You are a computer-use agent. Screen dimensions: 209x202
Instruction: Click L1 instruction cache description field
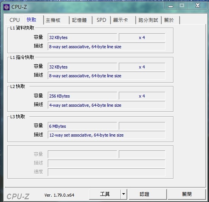pos(106,76)
